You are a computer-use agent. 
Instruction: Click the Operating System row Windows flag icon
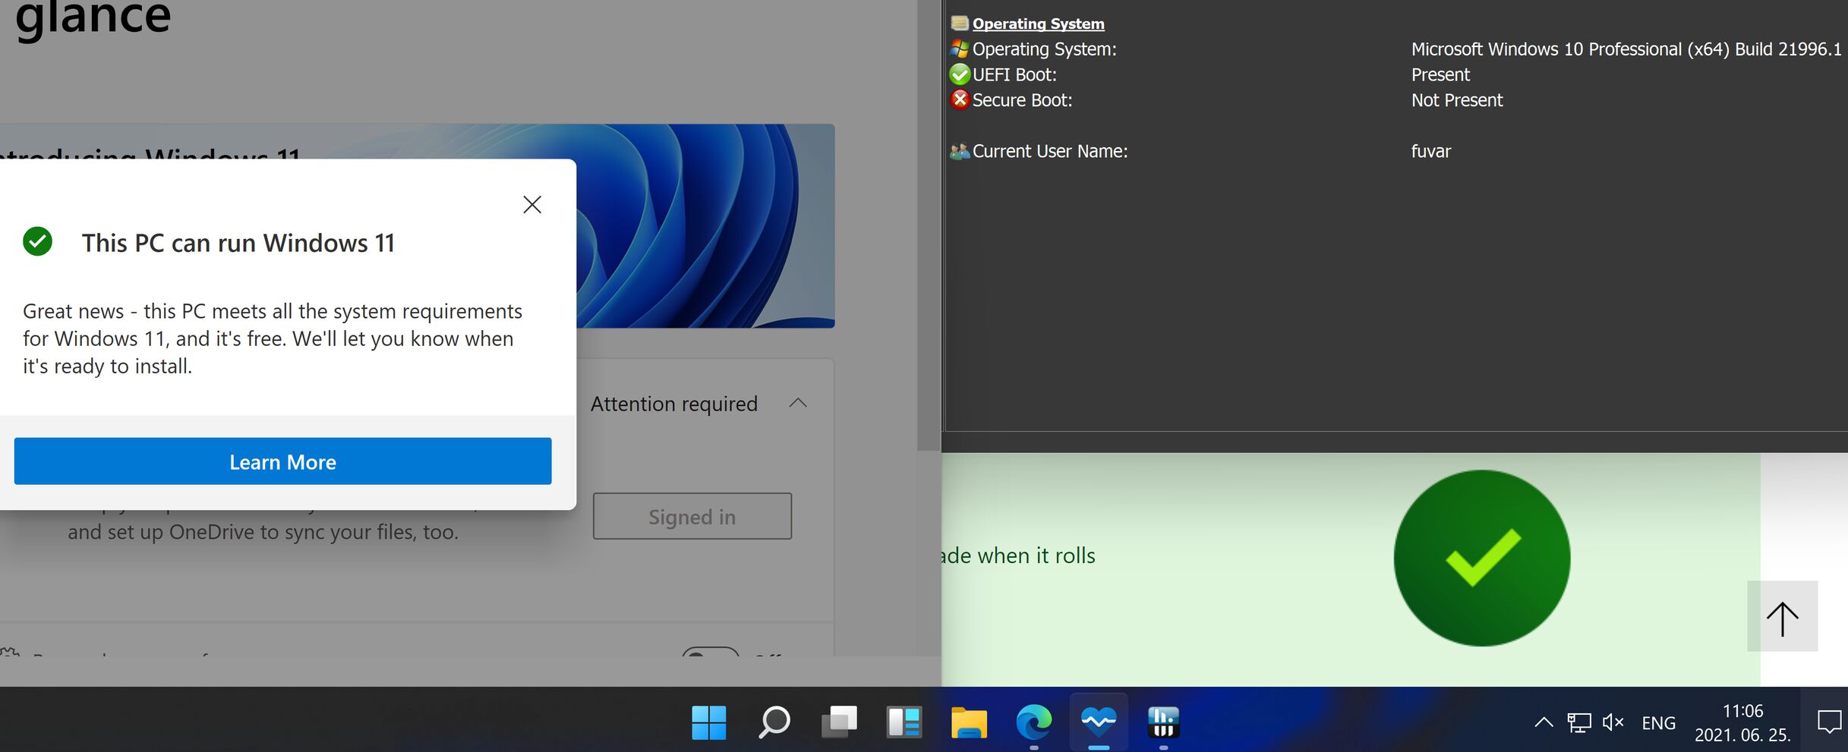960,49
